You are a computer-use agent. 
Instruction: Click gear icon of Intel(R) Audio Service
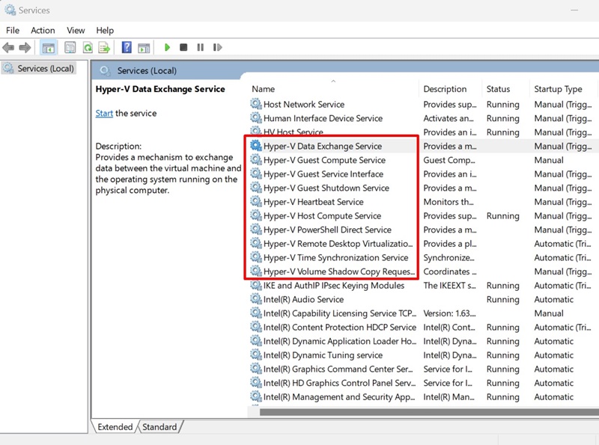point(255,299)
